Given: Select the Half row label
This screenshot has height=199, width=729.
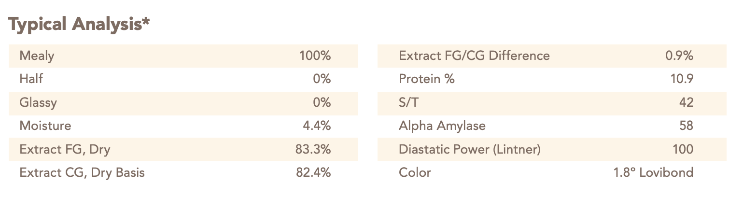Looking at the screenshot, I should click(x=31, y=79).
